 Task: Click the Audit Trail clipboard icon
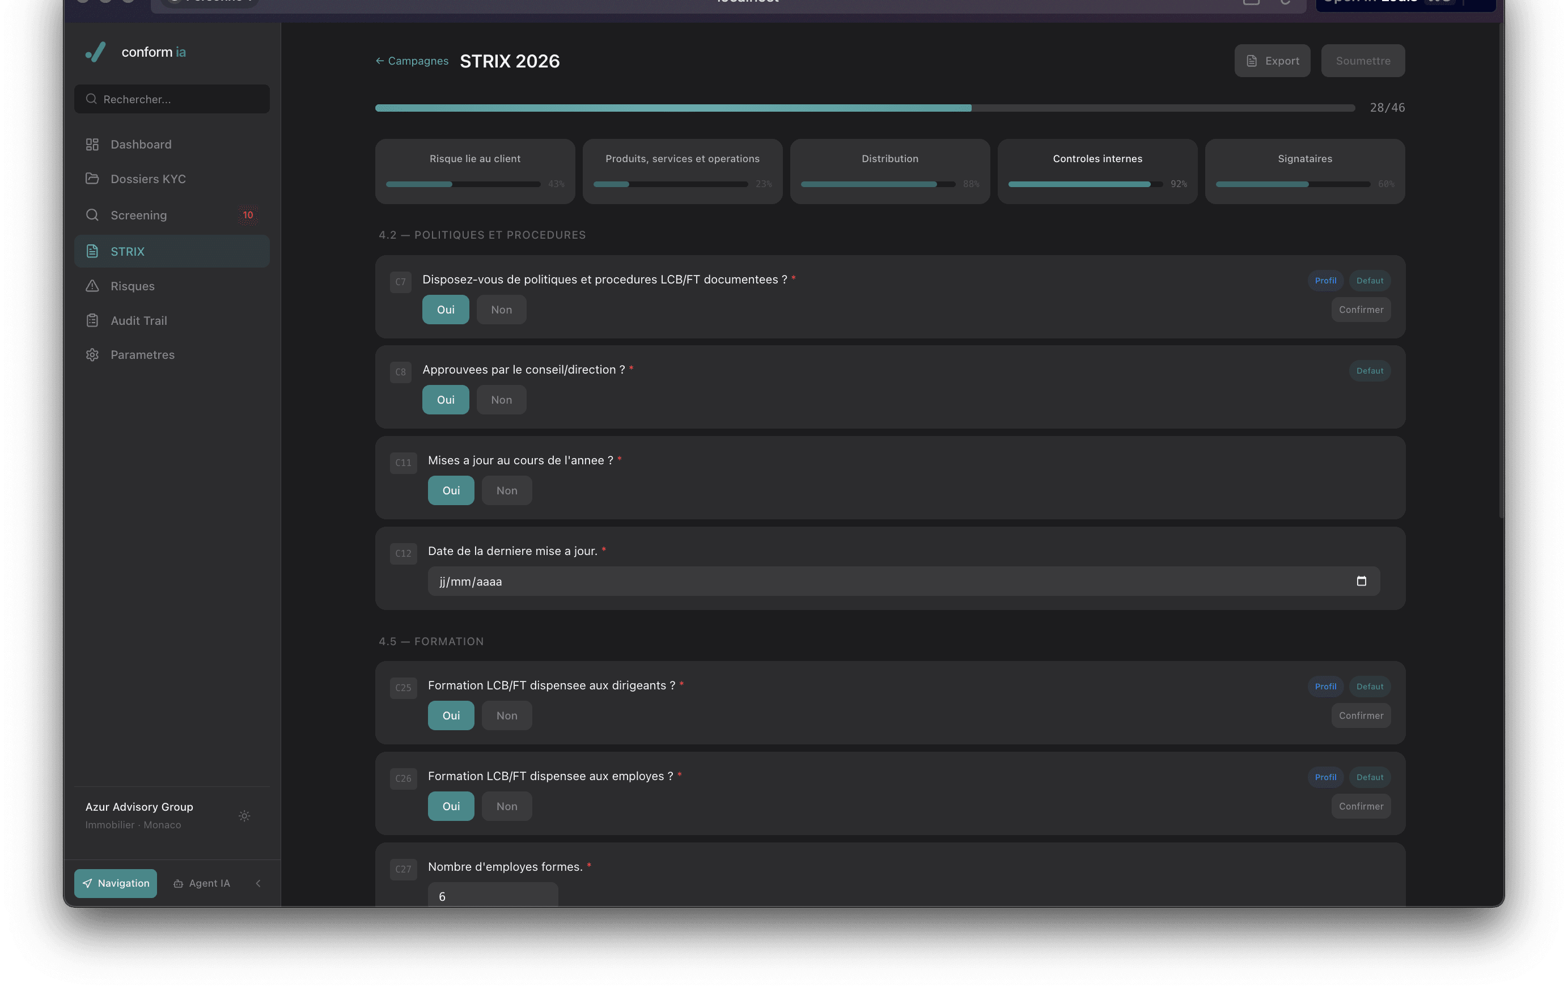92,320
